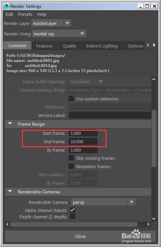Enable Use custom extension checkbox
The width and height of the screenshot is (161, 247).
click(71, 98)
